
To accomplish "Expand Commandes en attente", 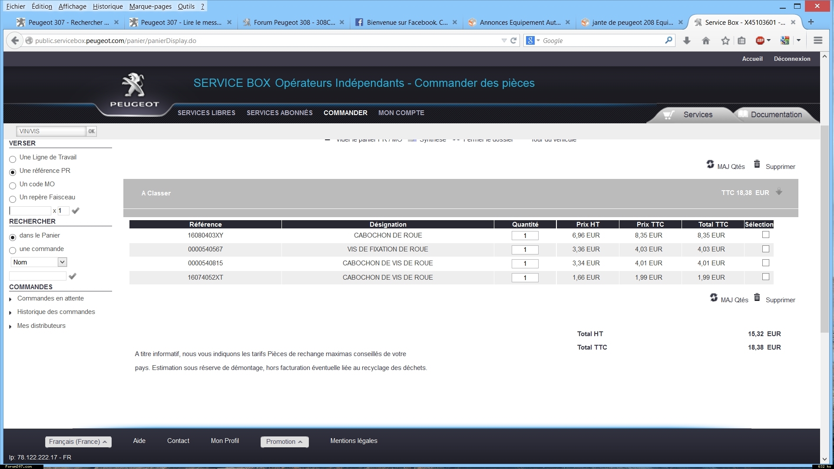I will pyautogui.click(x=50, y=298).
